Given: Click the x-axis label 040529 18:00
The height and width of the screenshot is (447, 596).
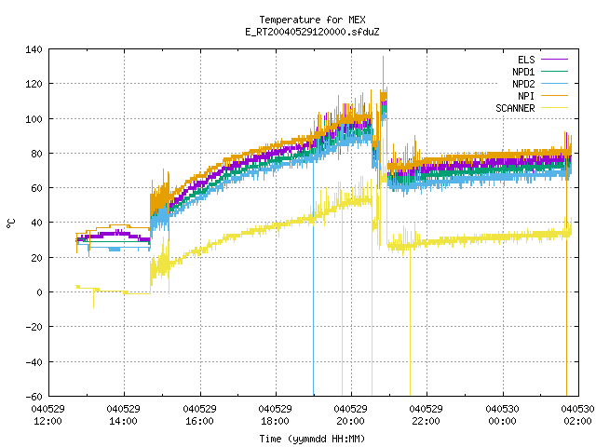Looking at the screenshot, I should [x=275, y=415].
